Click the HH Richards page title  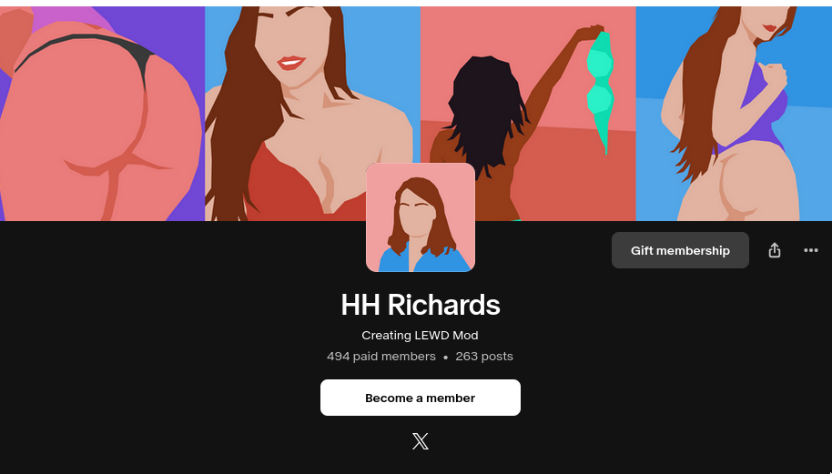(421, 305)
